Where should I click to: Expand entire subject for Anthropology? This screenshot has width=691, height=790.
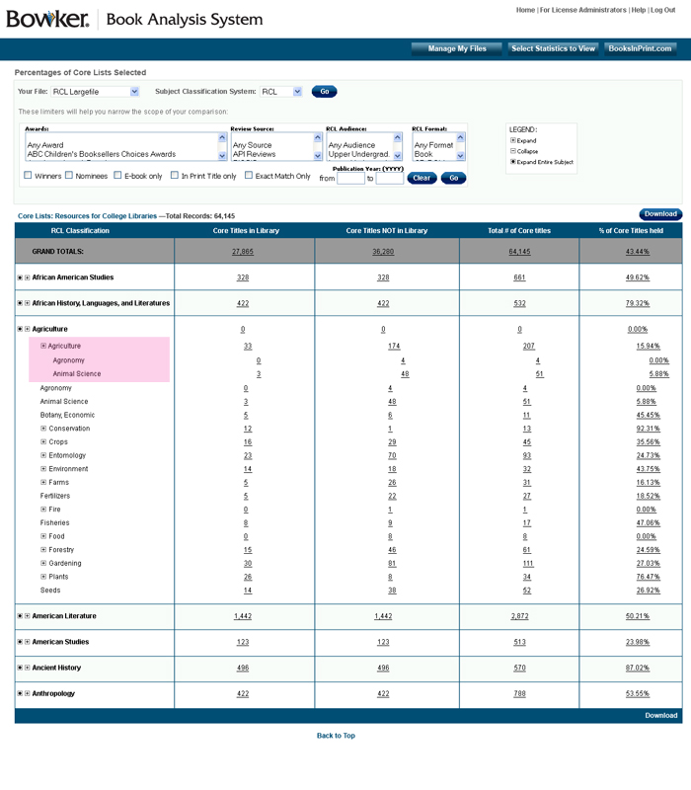click(x=20, y=694)
